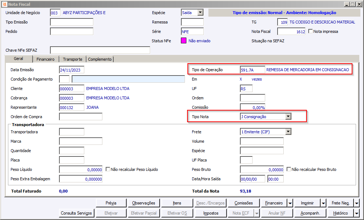364x220 pixels.
Task: Switch to the Financeiro tab
Action: point(46,59)
